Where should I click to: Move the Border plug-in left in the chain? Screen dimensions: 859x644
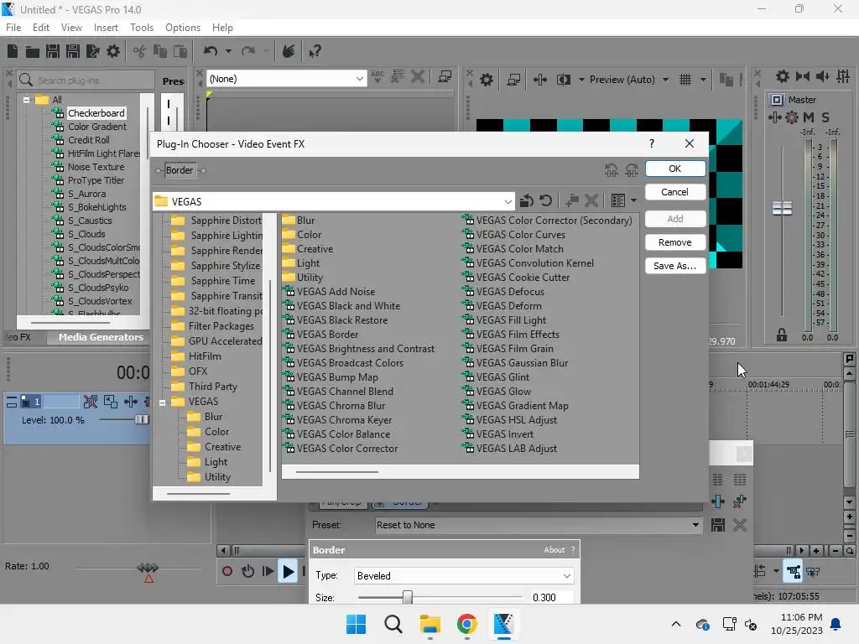[x=612, y=170]
